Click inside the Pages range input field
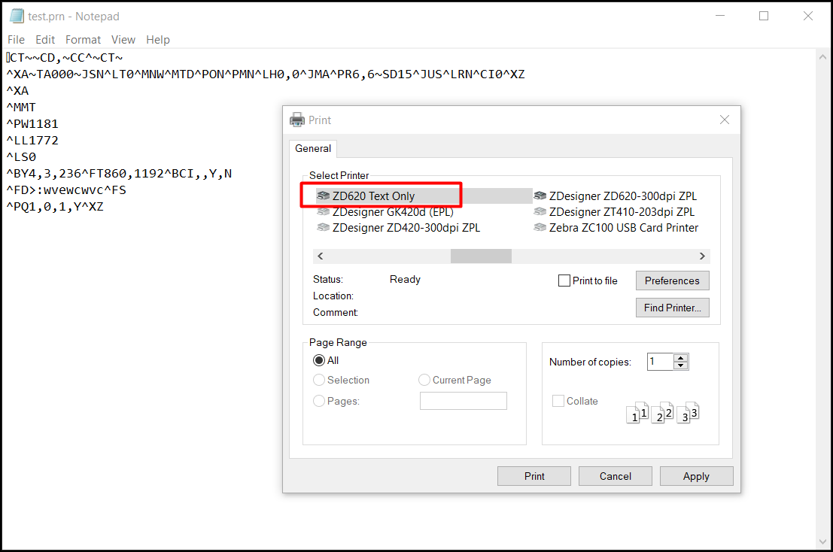This screenshot has height=552, width=833. pyautogui.click(x=463, y=400)
